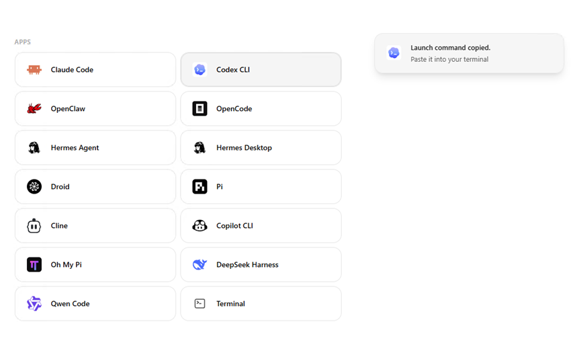
Task: Click the Terminal prompt icon
Action: click(200, 303)
